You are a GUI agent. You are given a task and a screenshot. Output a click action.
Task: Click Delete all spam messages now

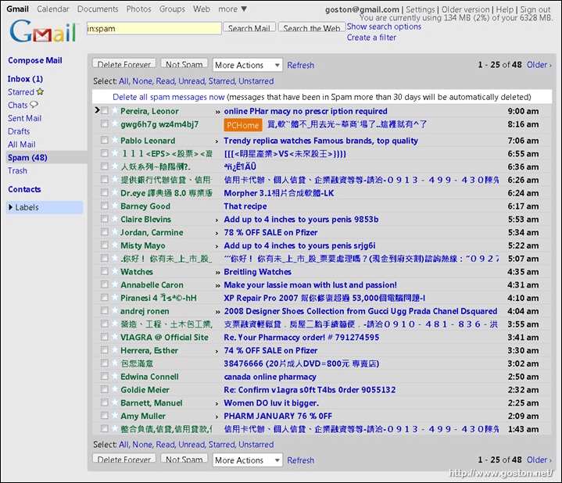pos(169,97)
